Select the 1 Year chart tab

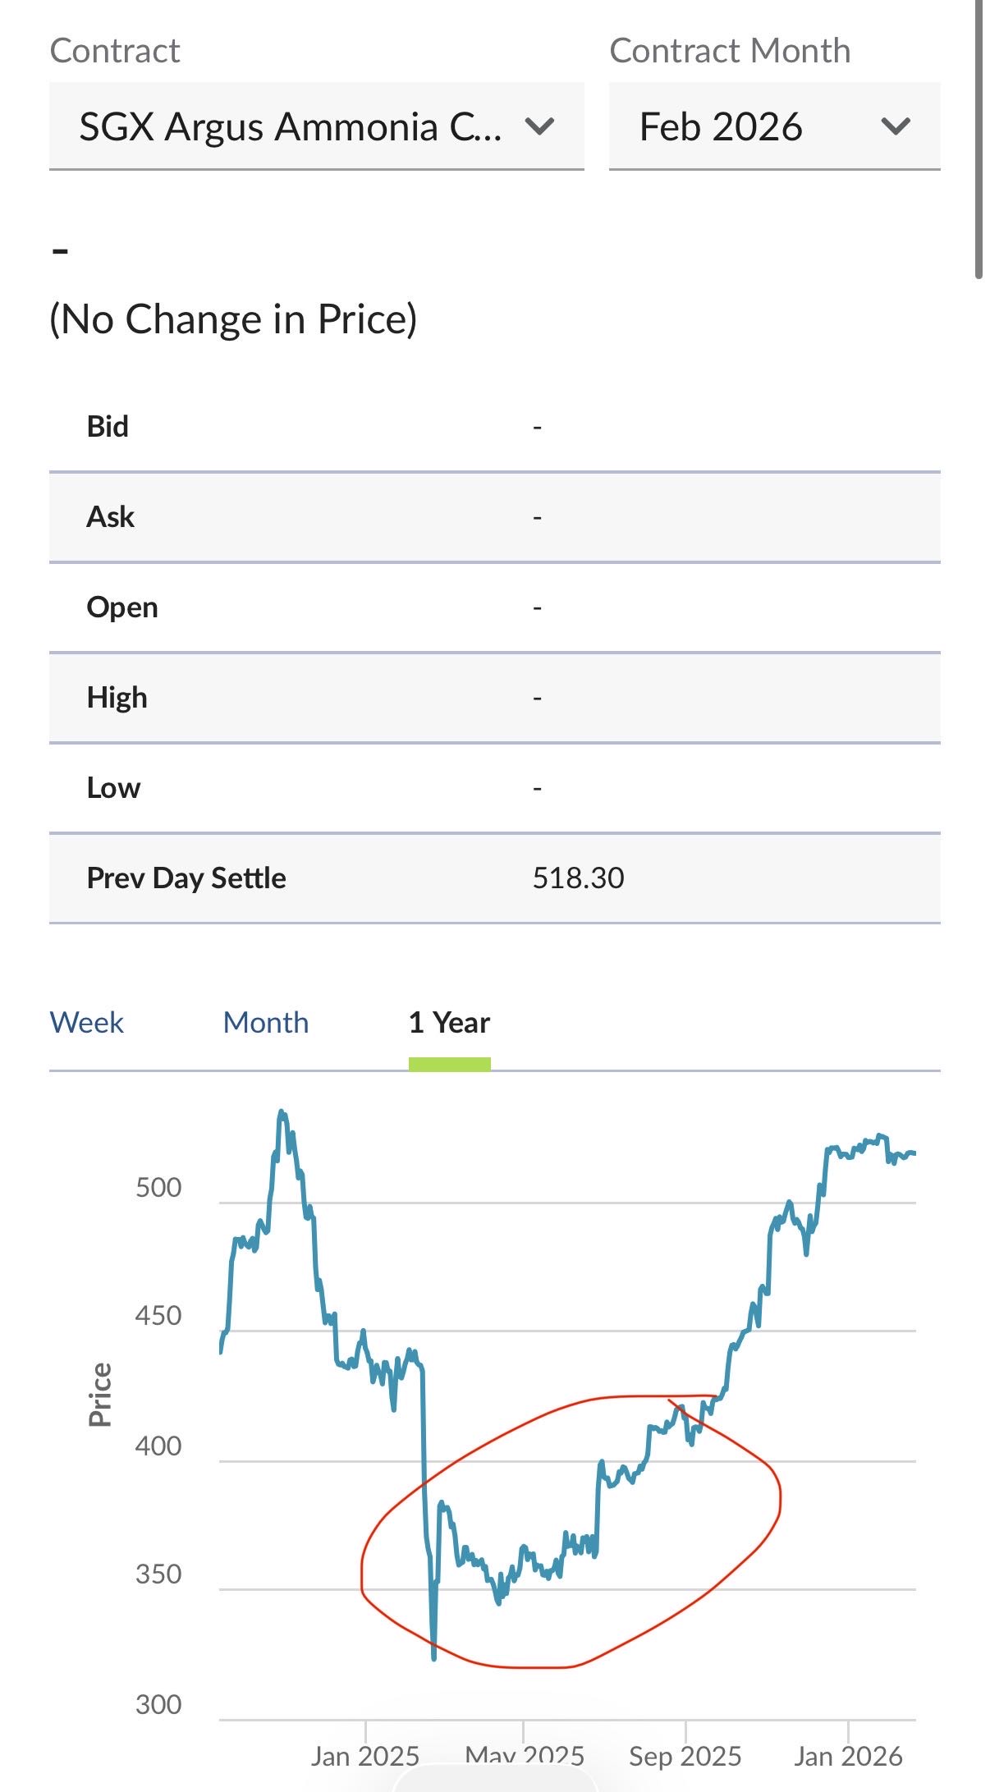[x=449, y=1023]
